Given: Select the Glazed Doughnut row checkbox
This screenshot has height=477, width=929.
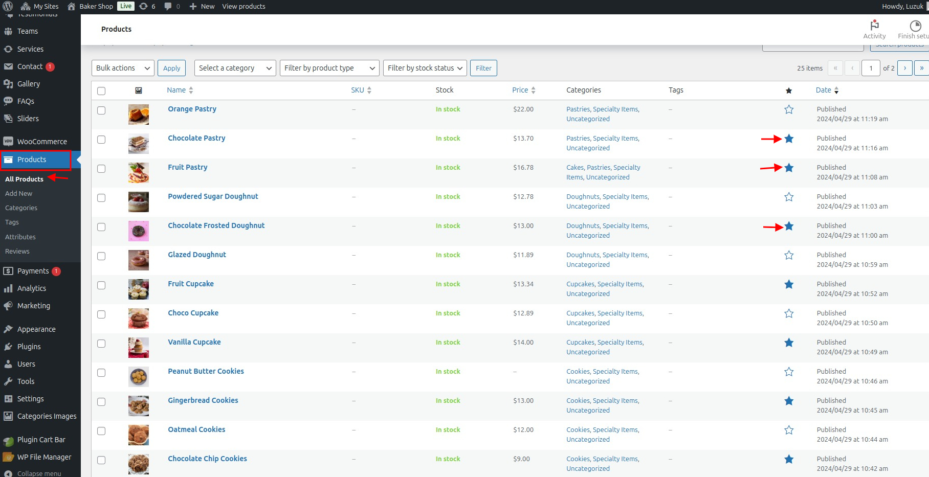Looking at the screenshot, I should point(101,256).
